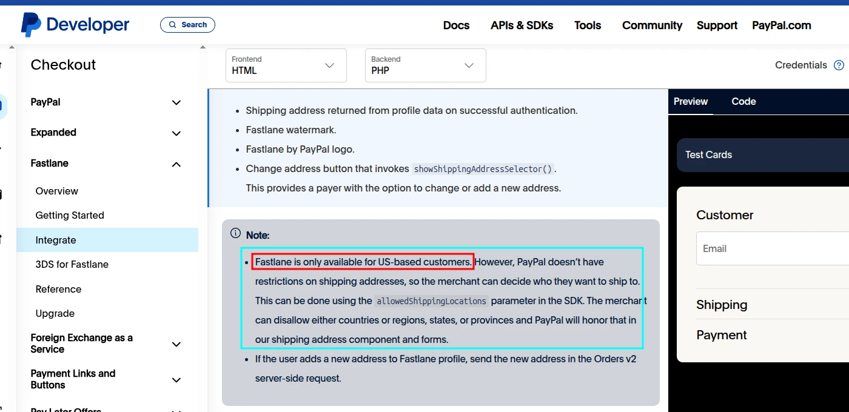Visit the PayPal.com link
Screen dimensions: 849x412
pyautogui.click(x=782, y=25)
